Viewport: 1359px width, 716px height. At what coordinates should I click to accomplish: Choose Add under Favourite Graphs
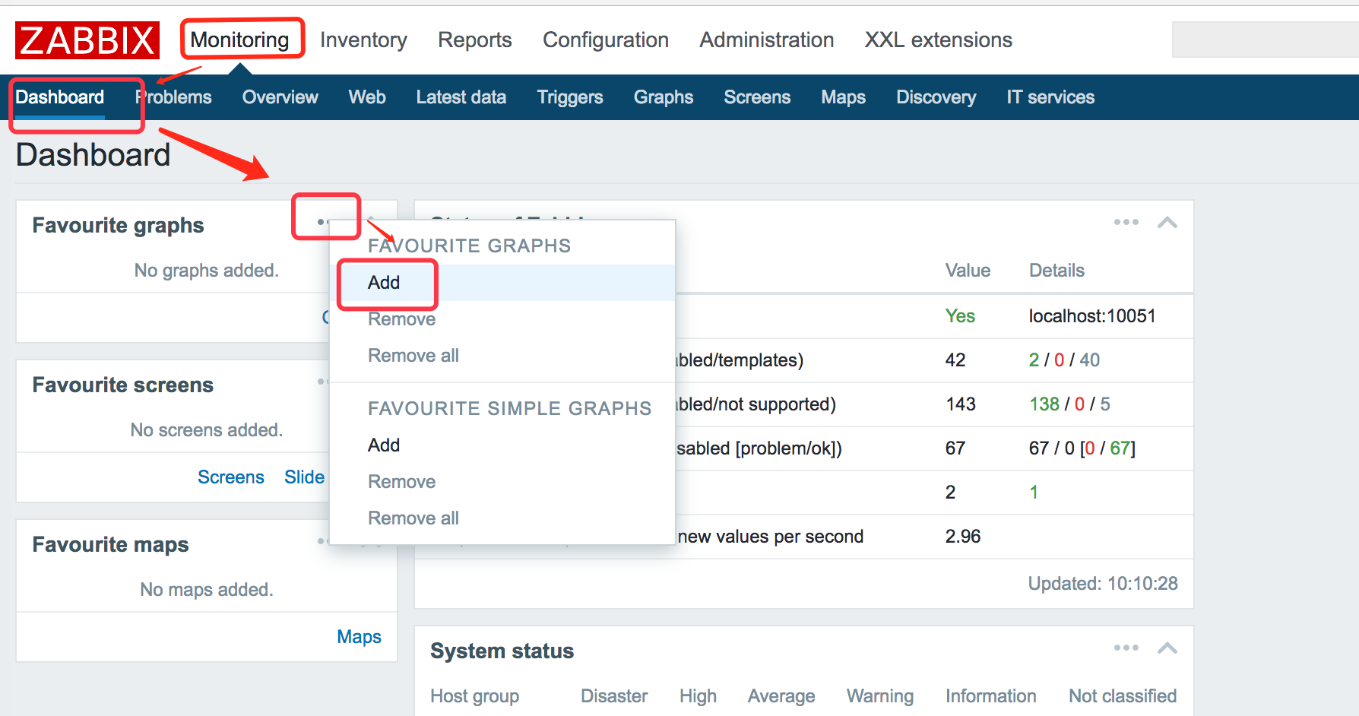coord(384,283)
